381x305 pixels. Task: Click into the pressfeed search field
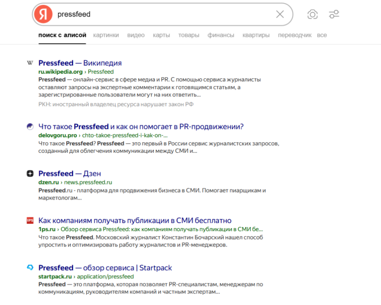pos(164,14)
